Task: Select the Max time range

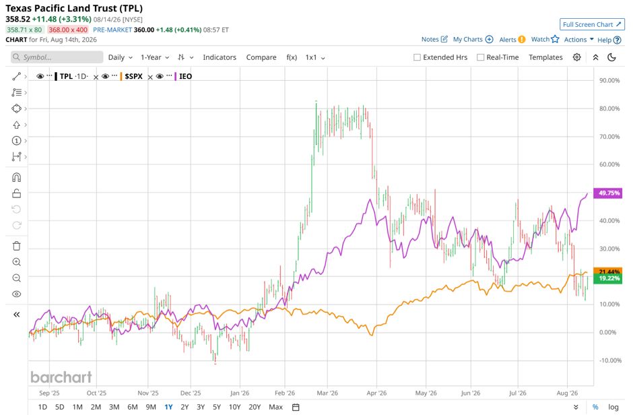Action: [x=275, y=408]
